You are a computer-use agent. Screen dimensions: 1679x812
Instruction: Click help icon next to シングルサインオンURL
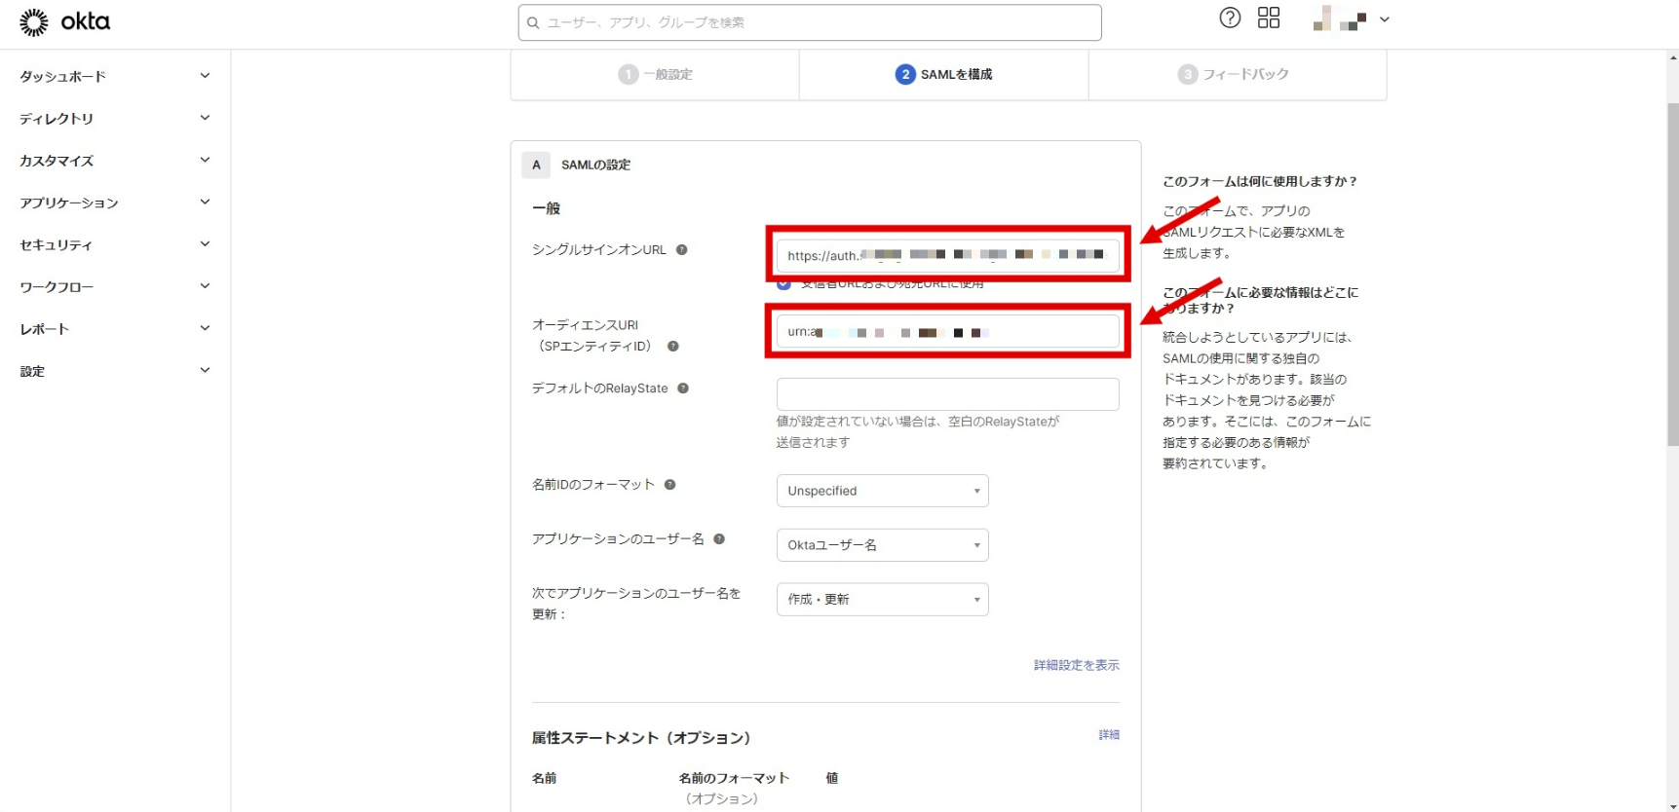(682, 250)
